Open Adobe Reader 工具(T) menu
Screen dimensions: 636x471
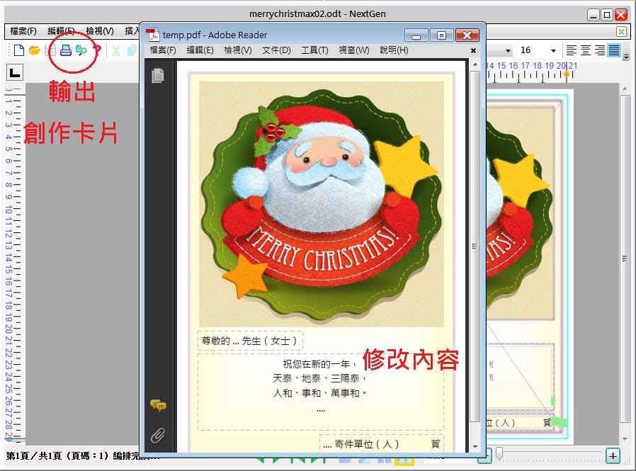pos(314,50)
